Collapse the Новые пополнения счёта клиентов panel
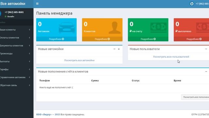Screen dimensions: 209x118 [x=206, y=71]
